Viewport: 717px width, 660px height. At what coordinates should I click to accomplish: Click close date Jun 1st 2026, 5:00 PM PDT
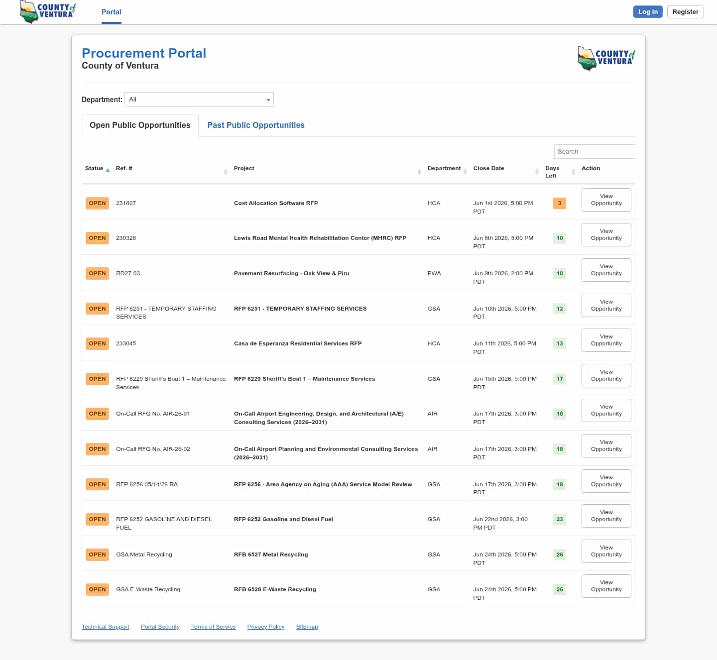(503, 207)
